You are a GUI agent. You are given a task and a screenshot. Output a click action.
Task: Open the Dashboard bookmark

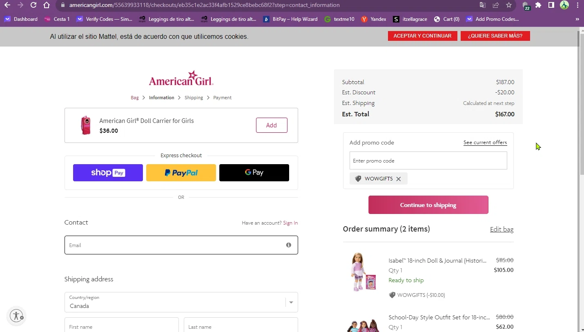[21, 19]
